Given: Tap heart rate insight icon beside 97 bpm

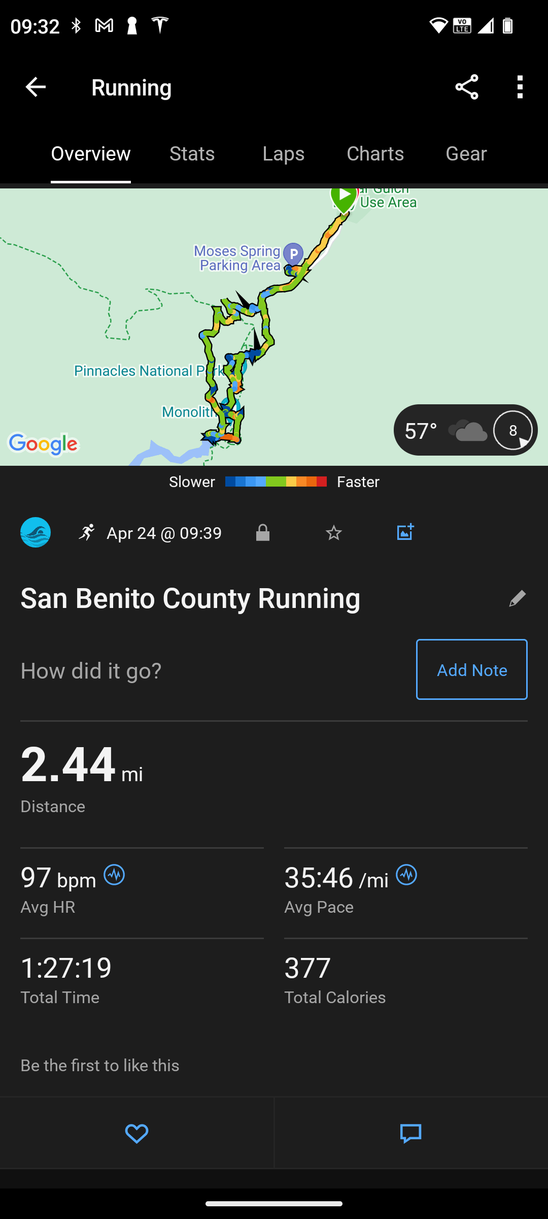Looking at the screenshot, I should pyautogui.click(x=114, y=875).
